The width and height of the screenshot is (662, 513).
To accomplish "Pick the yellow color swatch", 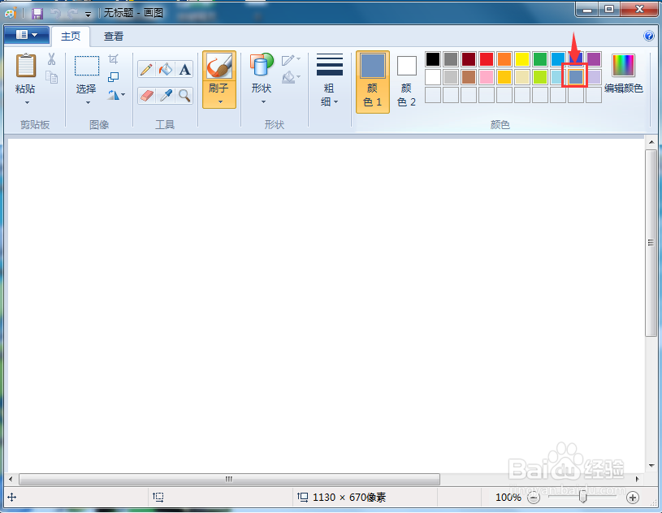I will 521,59.
